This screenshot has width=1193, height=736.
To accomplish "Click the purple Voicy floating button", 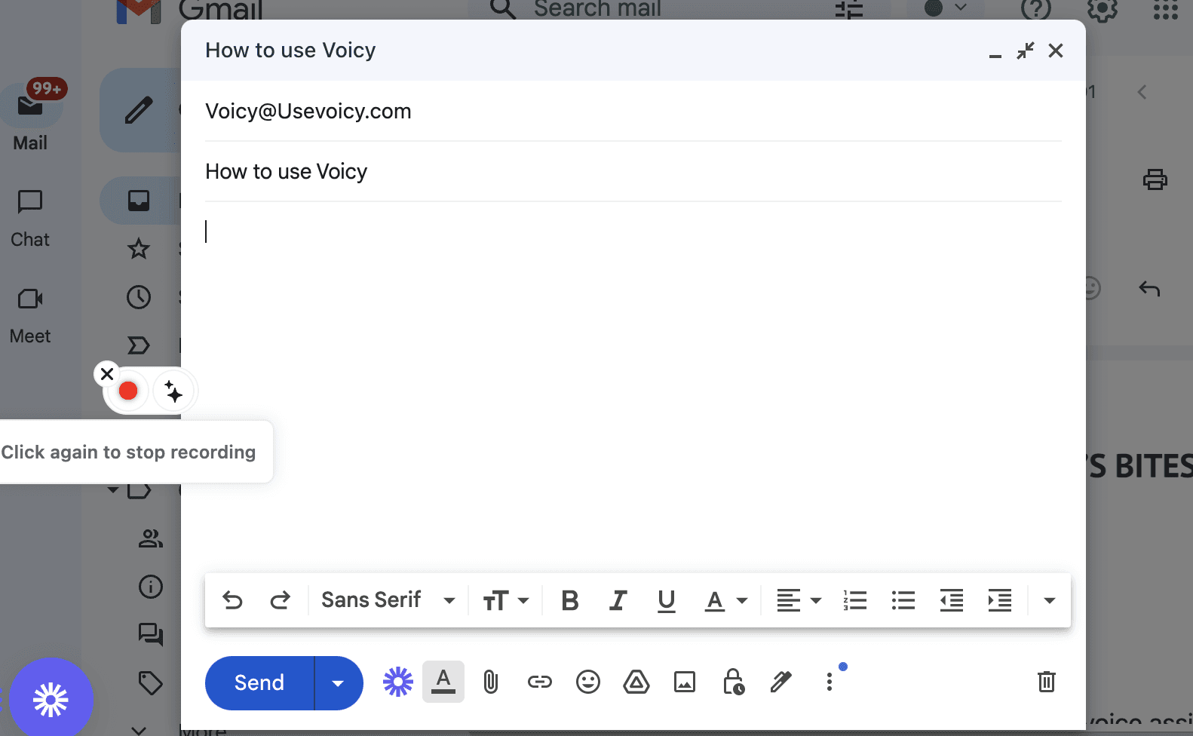I will tap(51, 700).
